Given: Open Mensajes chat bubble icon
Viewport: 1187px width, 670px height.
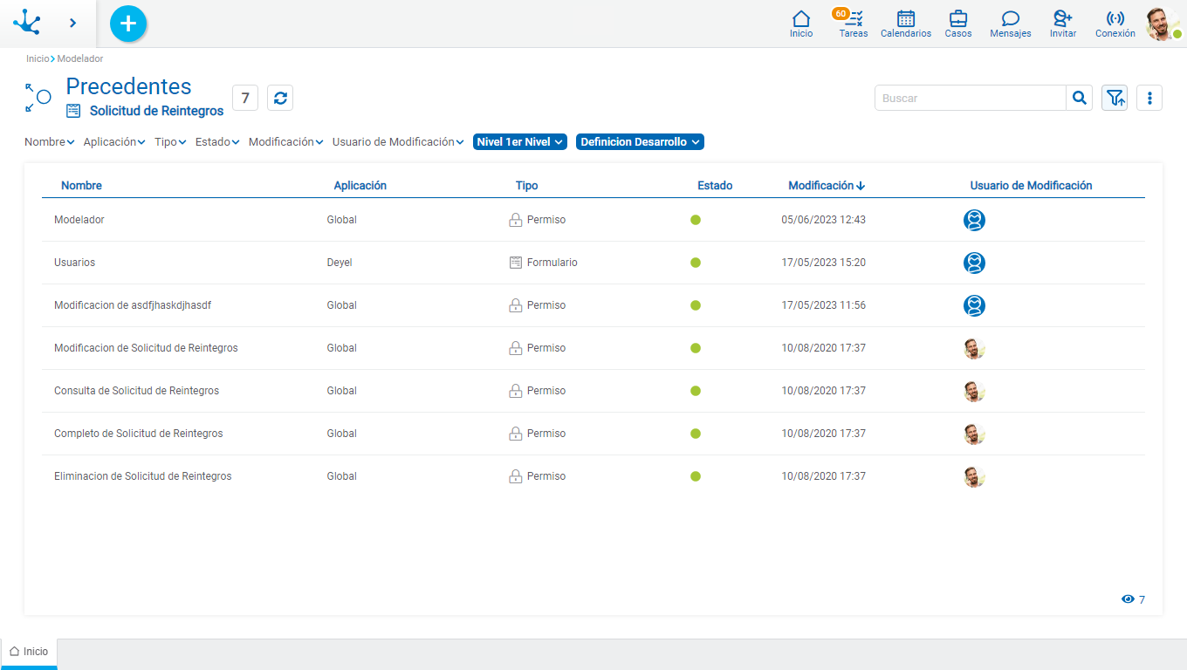Looking at the screenshot, I should [x=1011, y=24].
